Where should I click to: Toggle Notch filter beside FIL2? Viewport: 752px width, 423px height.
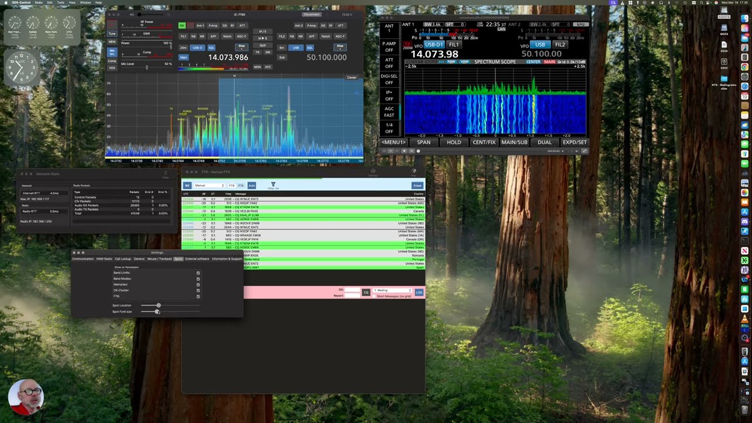pos(325,36)
